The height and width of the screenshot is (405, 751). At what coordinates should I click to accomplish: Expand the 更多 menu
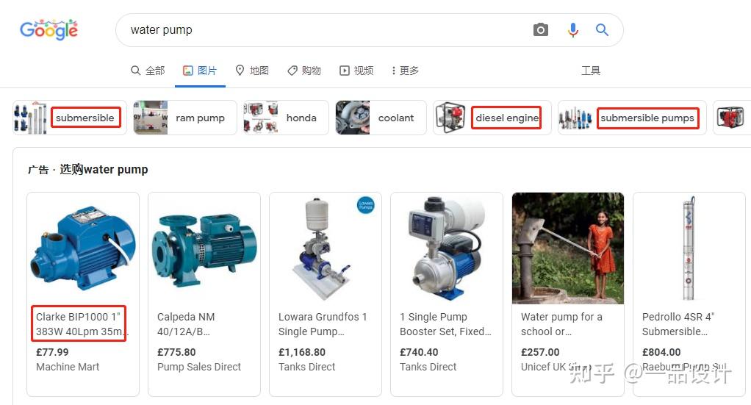pyautogui.click(x=405, y=71)
